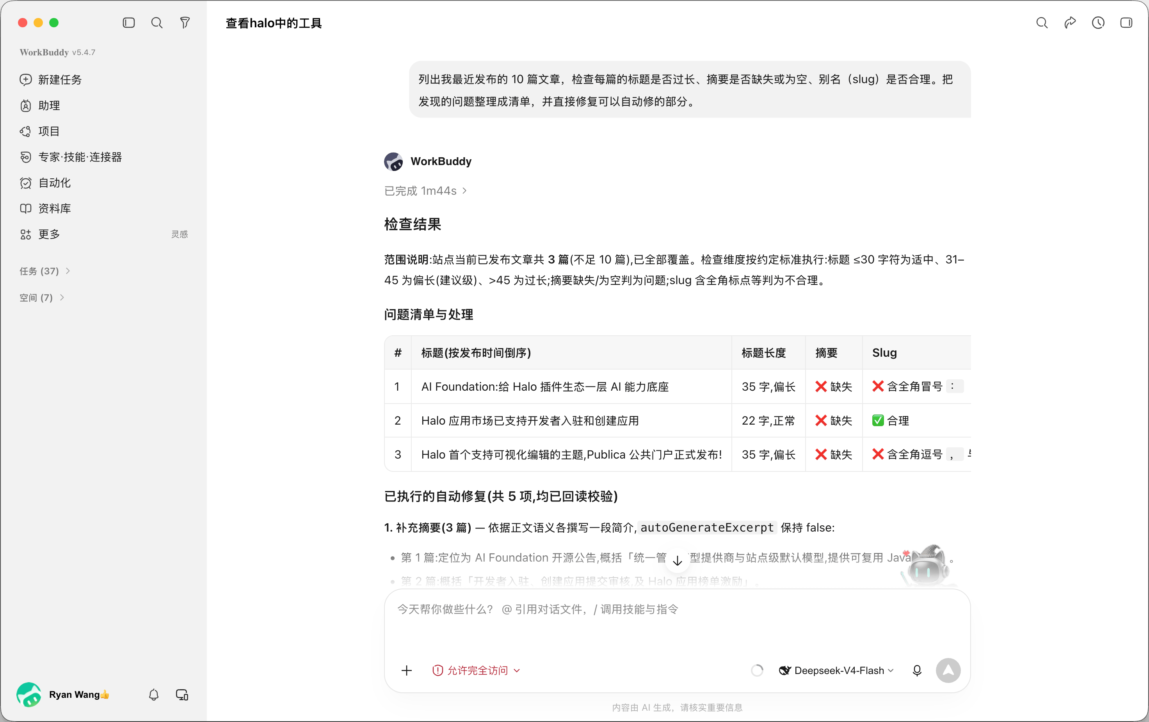Select Publica 公共门户正式发布 title cell
The image size is (1149, 722).
[x=571, y=454]
